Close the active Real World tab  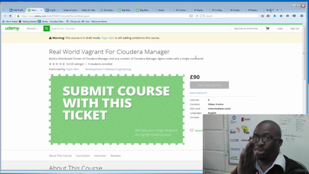pyautogui.click(x=41, y=10)
